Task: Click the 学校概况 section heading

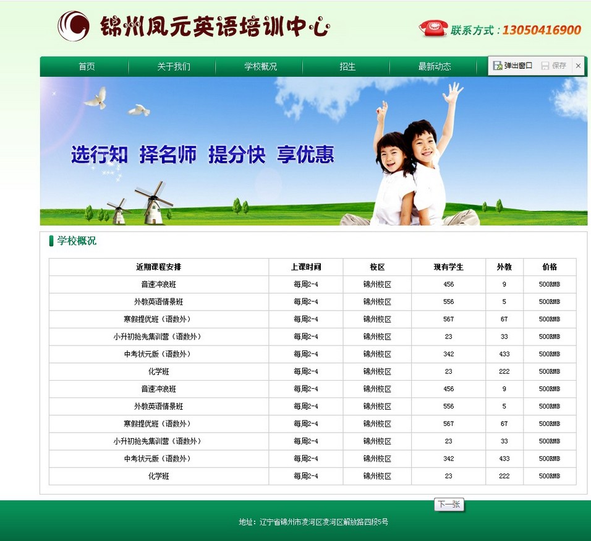Action: (77, 241)
